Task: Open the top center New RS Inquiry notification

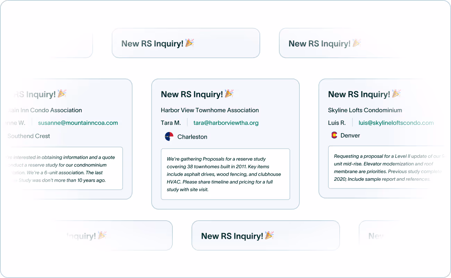Action: tap(186, 43)
